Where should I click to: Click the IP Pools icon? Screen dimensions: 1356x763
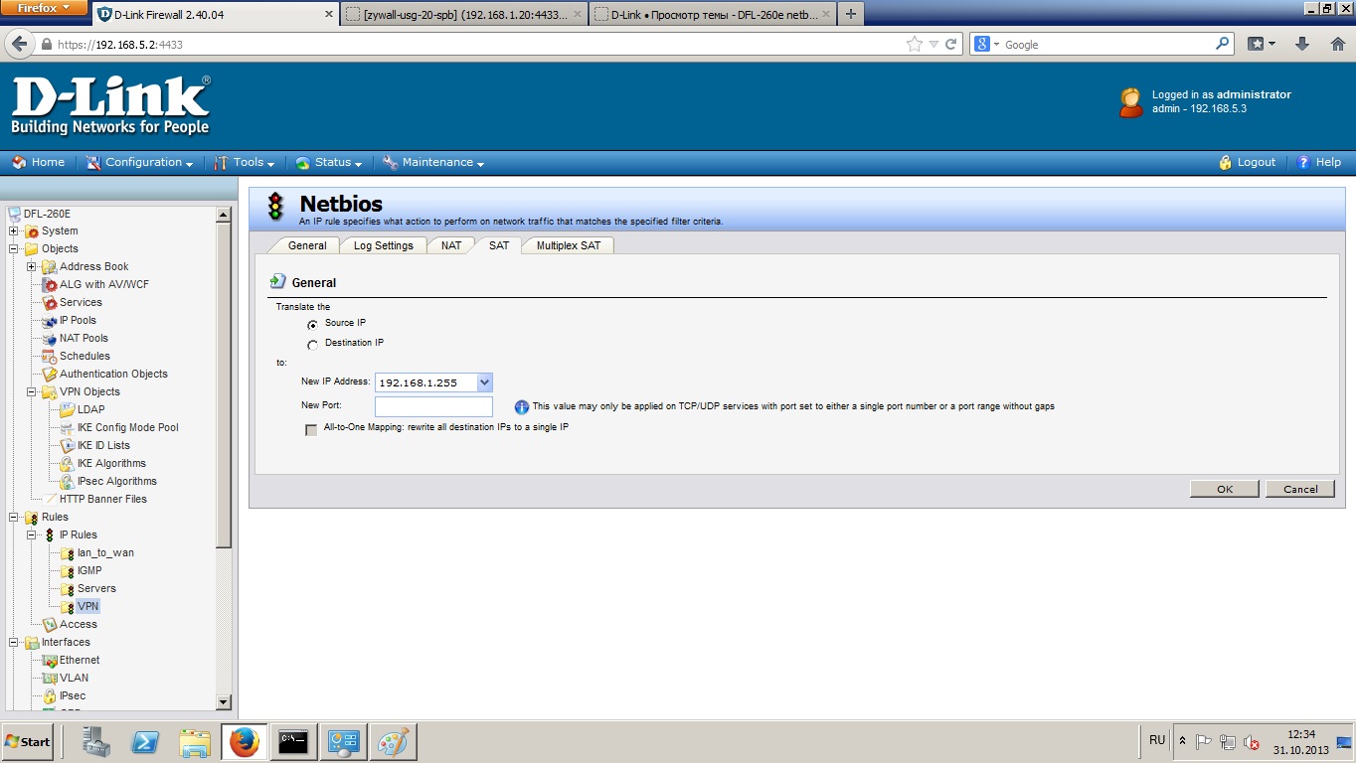pyautogui.click(x=50, y=321)
